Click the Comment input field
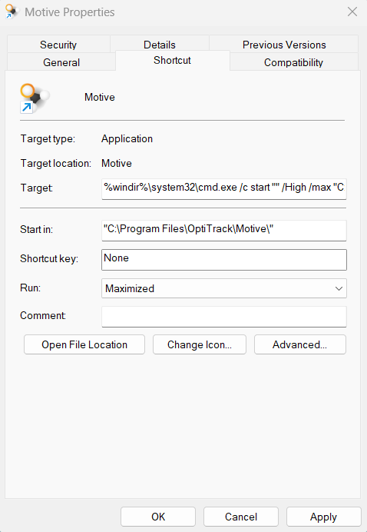Viewport: 367px width, 532px height. click(x=224, y=317)
